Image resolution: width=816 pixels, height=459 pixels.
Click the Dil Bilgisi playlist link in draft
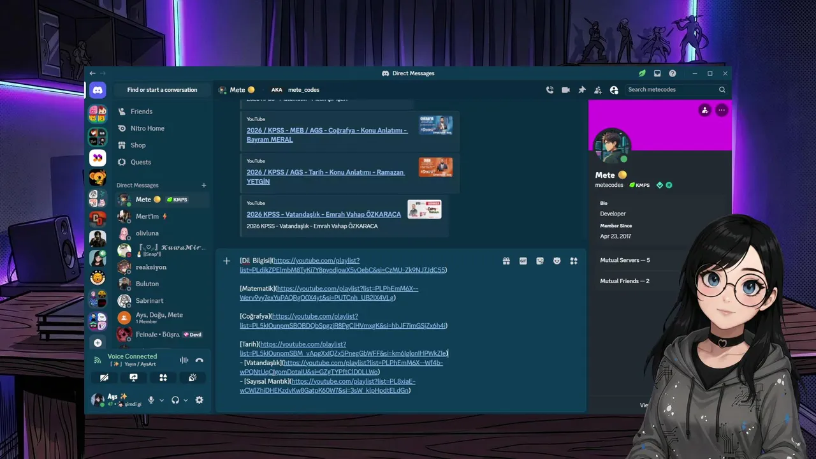(x=343, y=265)
